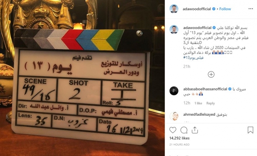The width and height of the screenshot is (257, 156).
Task: Open the adawoodofficial avatar beside the caption
Action: (174, 30)
